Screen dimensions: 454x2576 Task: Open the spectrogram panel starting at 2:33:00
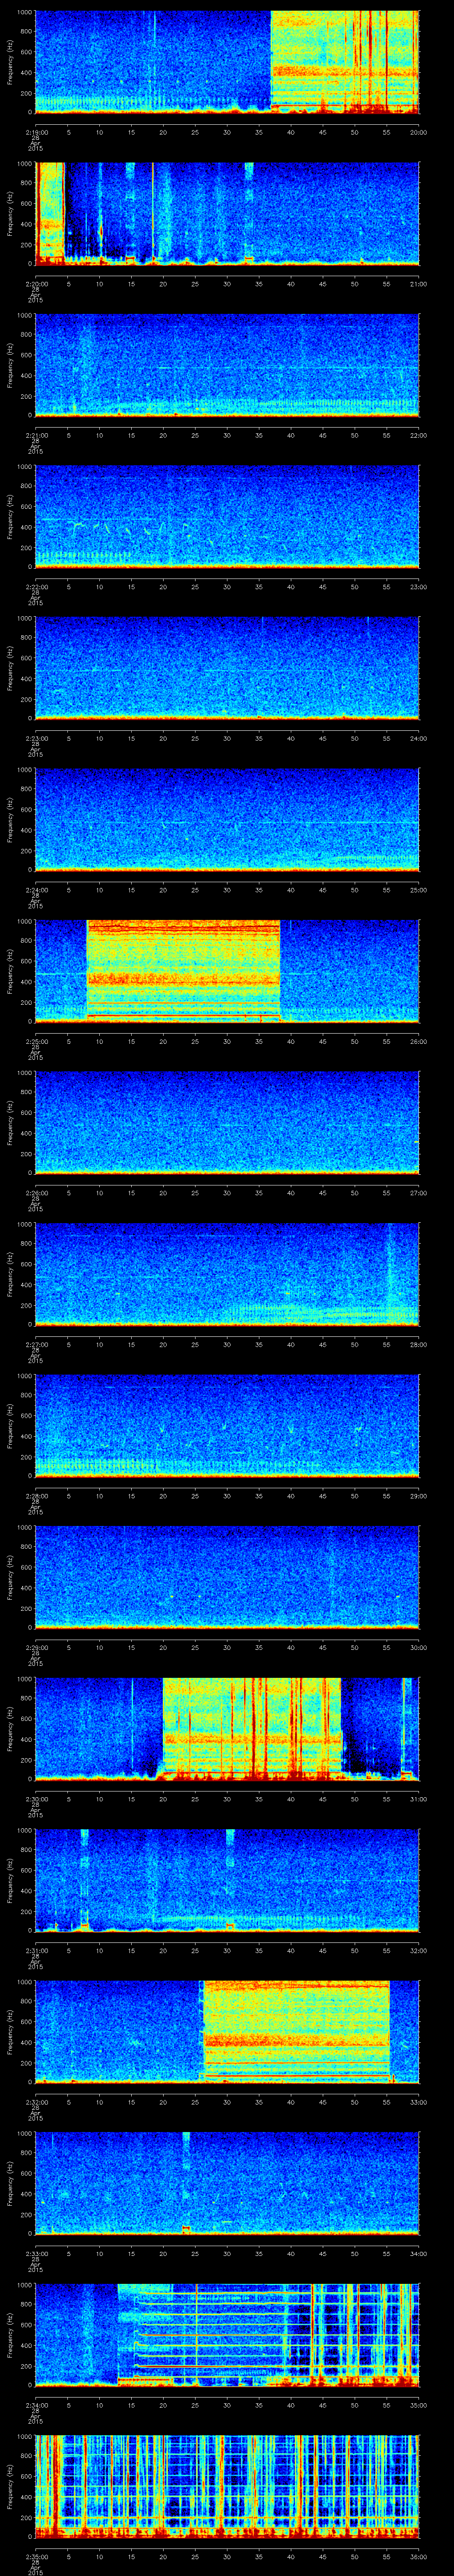[227, 2183]
